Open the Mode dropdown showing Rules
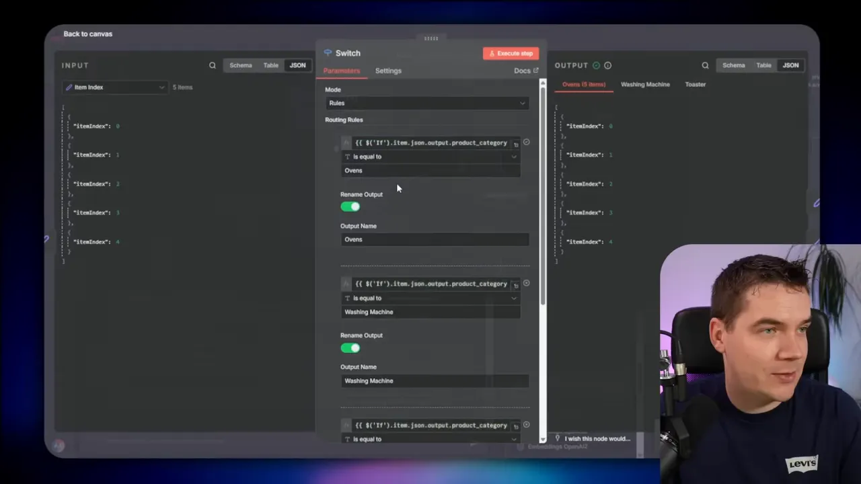 pos(427,103)
